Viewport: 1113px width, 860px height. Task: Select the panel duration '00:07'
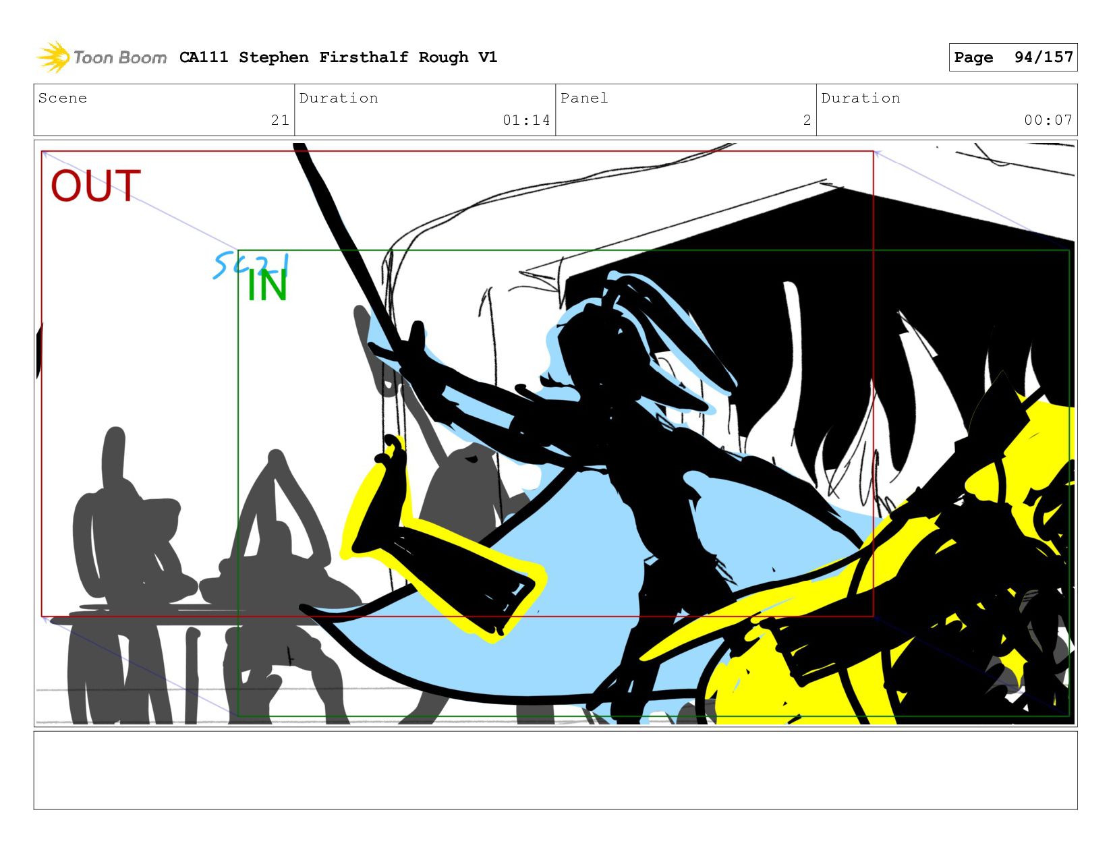click(x=1048, y=120)
